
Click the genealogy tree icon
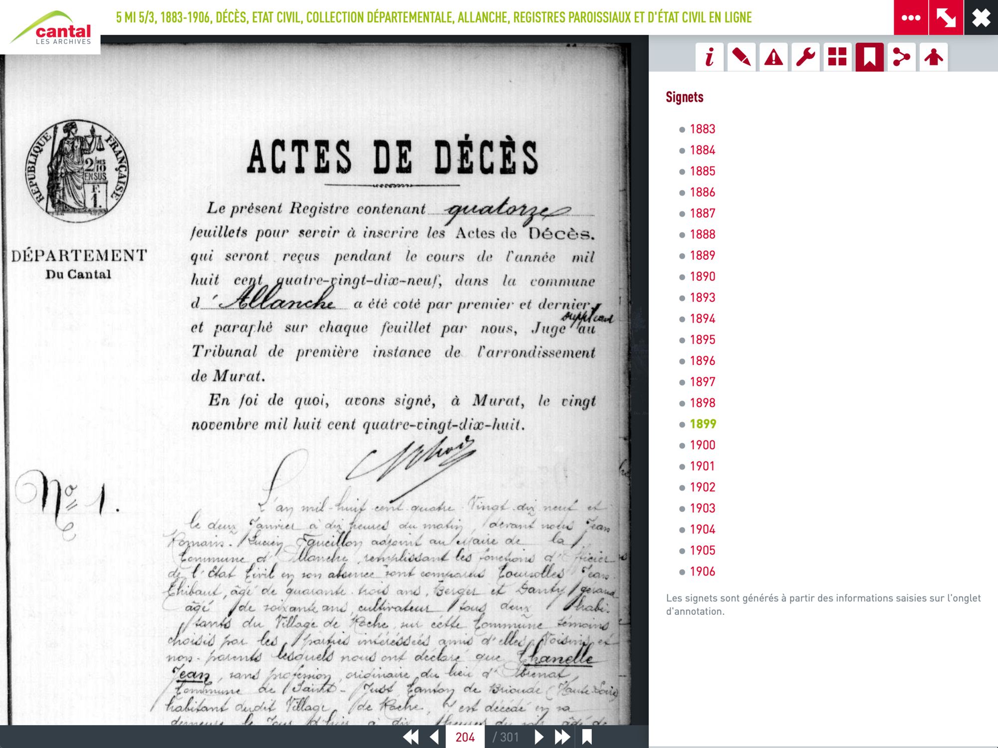tap(933, 57)
